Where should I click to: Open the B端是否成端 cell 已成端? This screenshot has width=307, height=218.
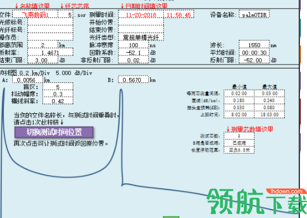[239, 143]
